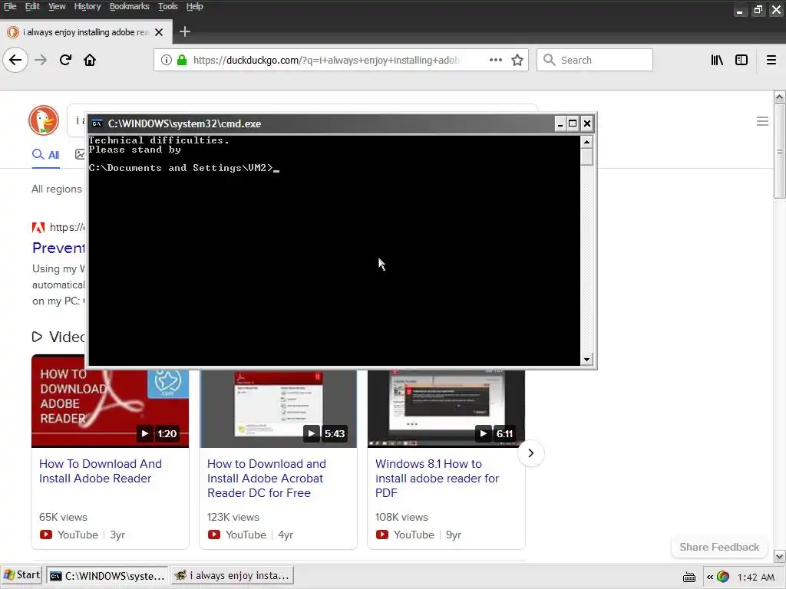Click cmd window scrollbar down arrow
The height and width of the screenshot is (589, 786).
click(x=586, y=359)
